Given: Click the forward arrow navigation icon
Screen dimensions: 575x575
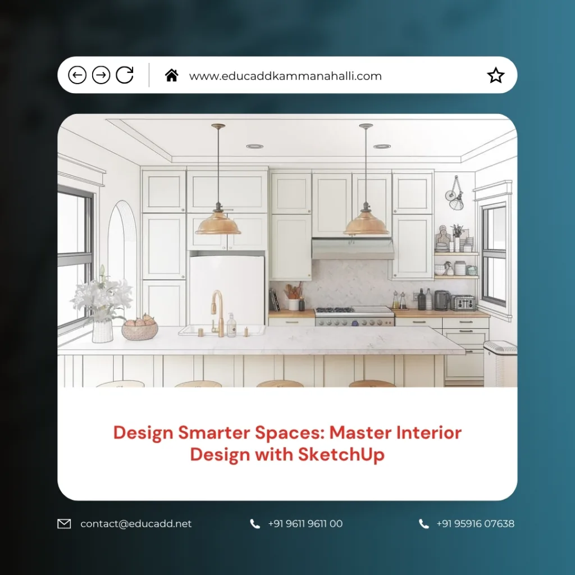Looking at the screenshot, I should [x=101, y=75].
